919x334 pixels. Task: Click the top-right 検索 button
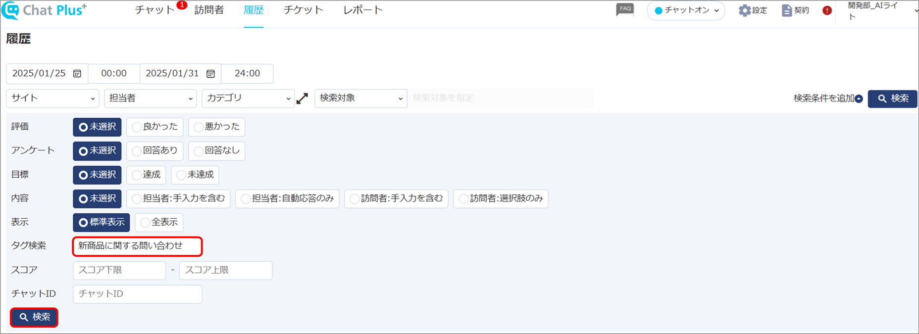coord(892,98)
